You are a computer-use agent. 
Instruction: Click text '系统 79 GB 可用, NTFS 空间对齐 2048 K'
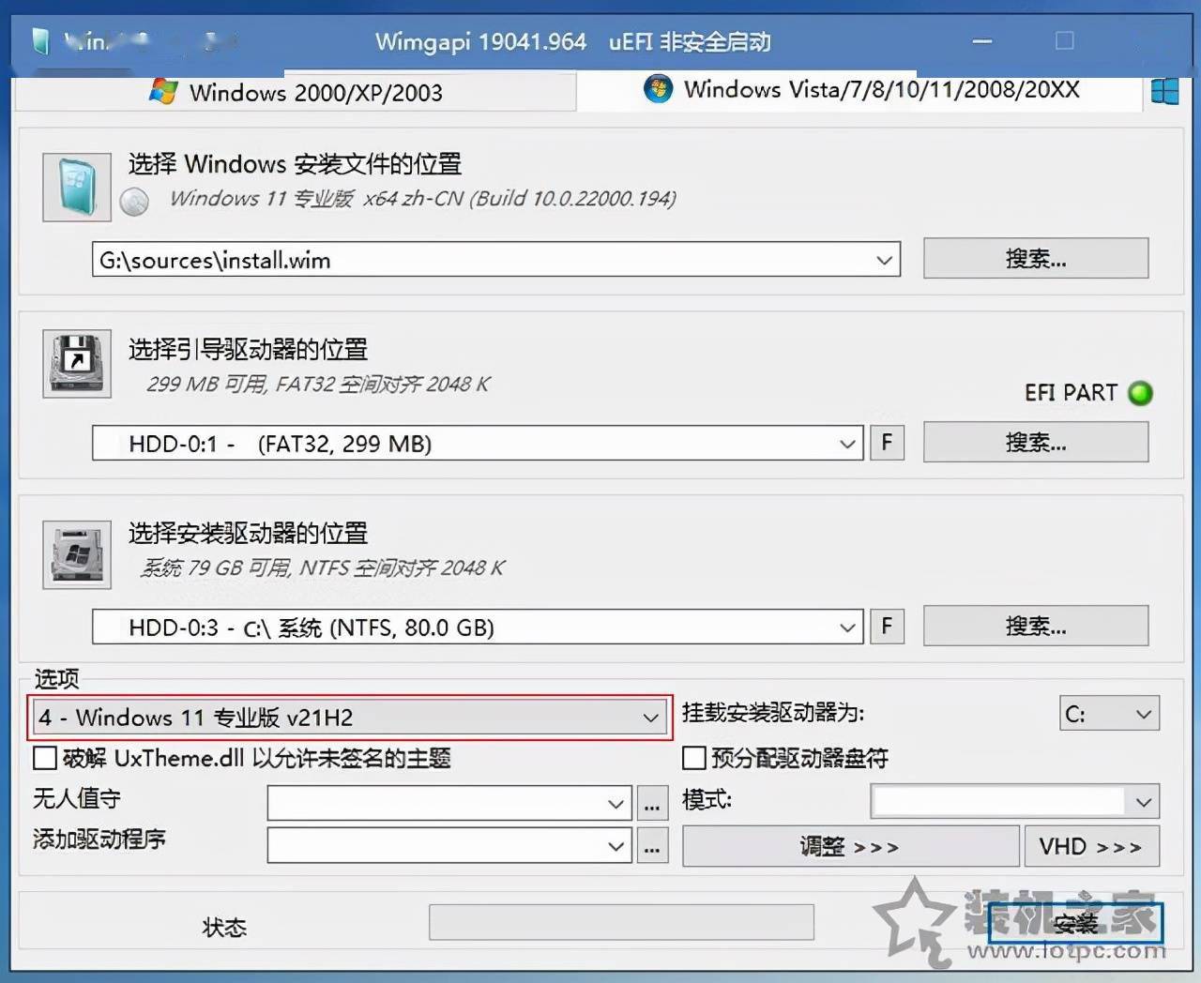point(322,567)
